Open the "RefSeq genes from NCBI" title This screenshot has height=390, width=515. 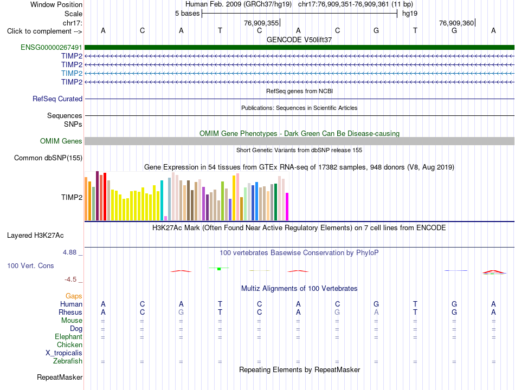click(x=299, y=91)
